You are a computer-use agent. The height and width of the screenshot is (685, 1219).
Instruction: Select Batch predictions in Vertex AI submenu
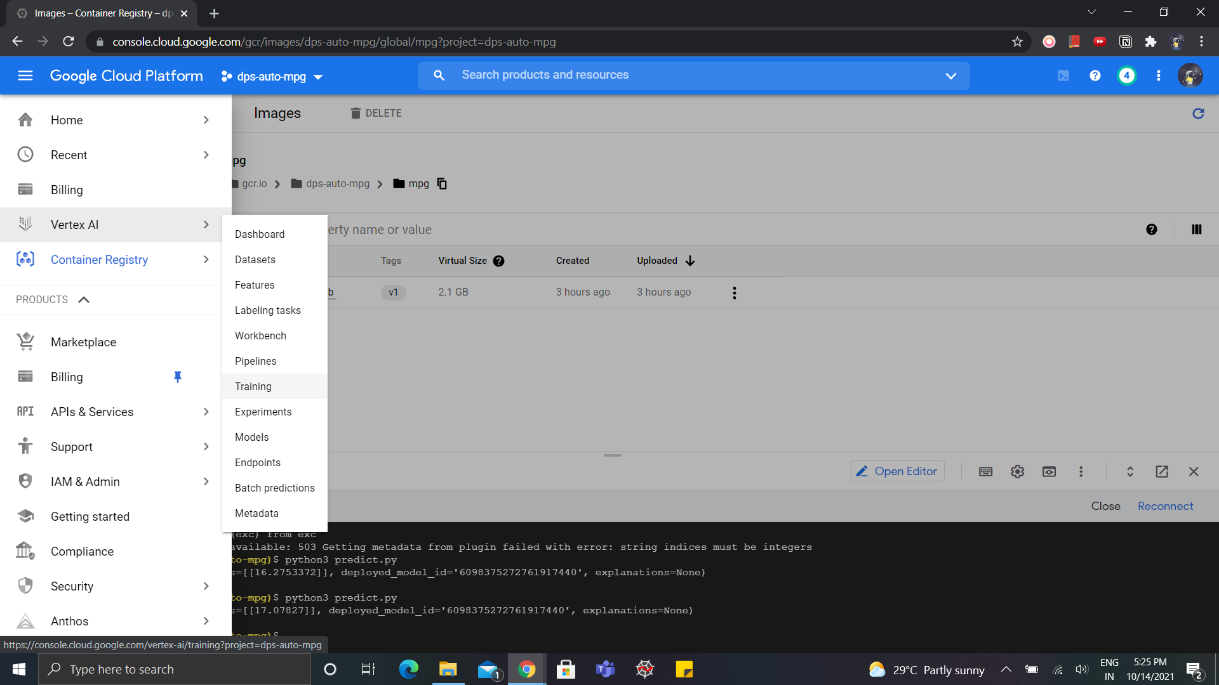[275, 488]
